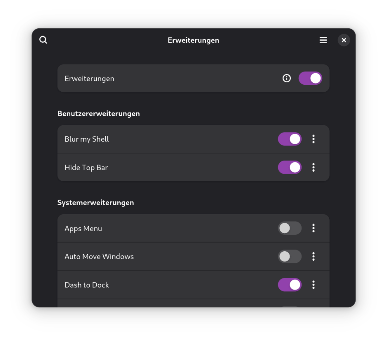
Task: Open Blur my Shell three-dot menu
Action: point(313,139)
